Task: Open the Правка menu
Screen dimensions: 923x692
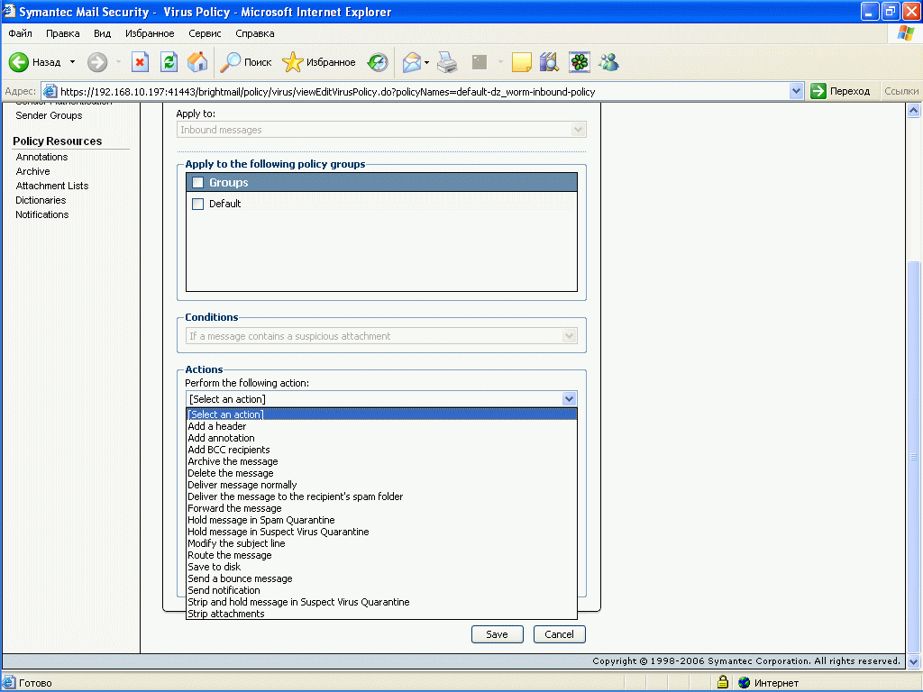Action: tap(62, 33)
